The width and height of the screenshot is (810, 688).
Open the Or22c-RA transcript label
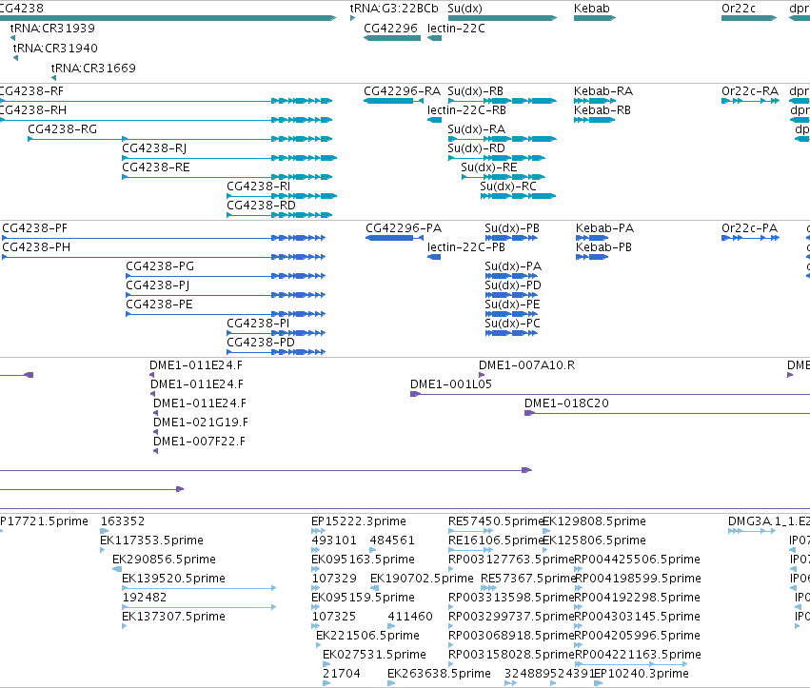(750, 91)
